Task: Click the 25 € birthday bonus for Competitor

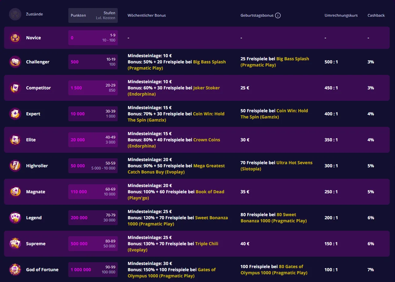Action: pyautogui.click(x=245, y=88)
